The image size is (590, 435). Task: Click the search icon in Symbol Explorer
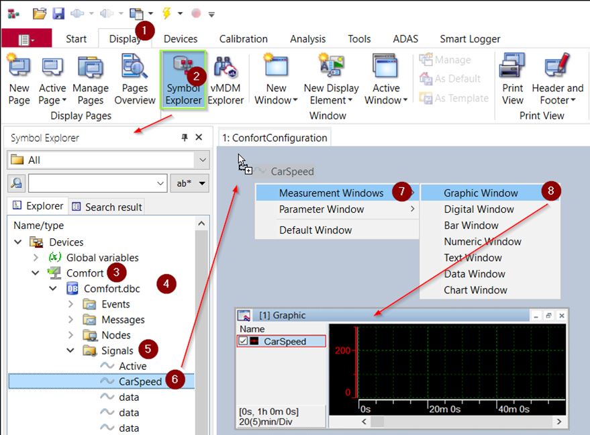pos(17,183)
